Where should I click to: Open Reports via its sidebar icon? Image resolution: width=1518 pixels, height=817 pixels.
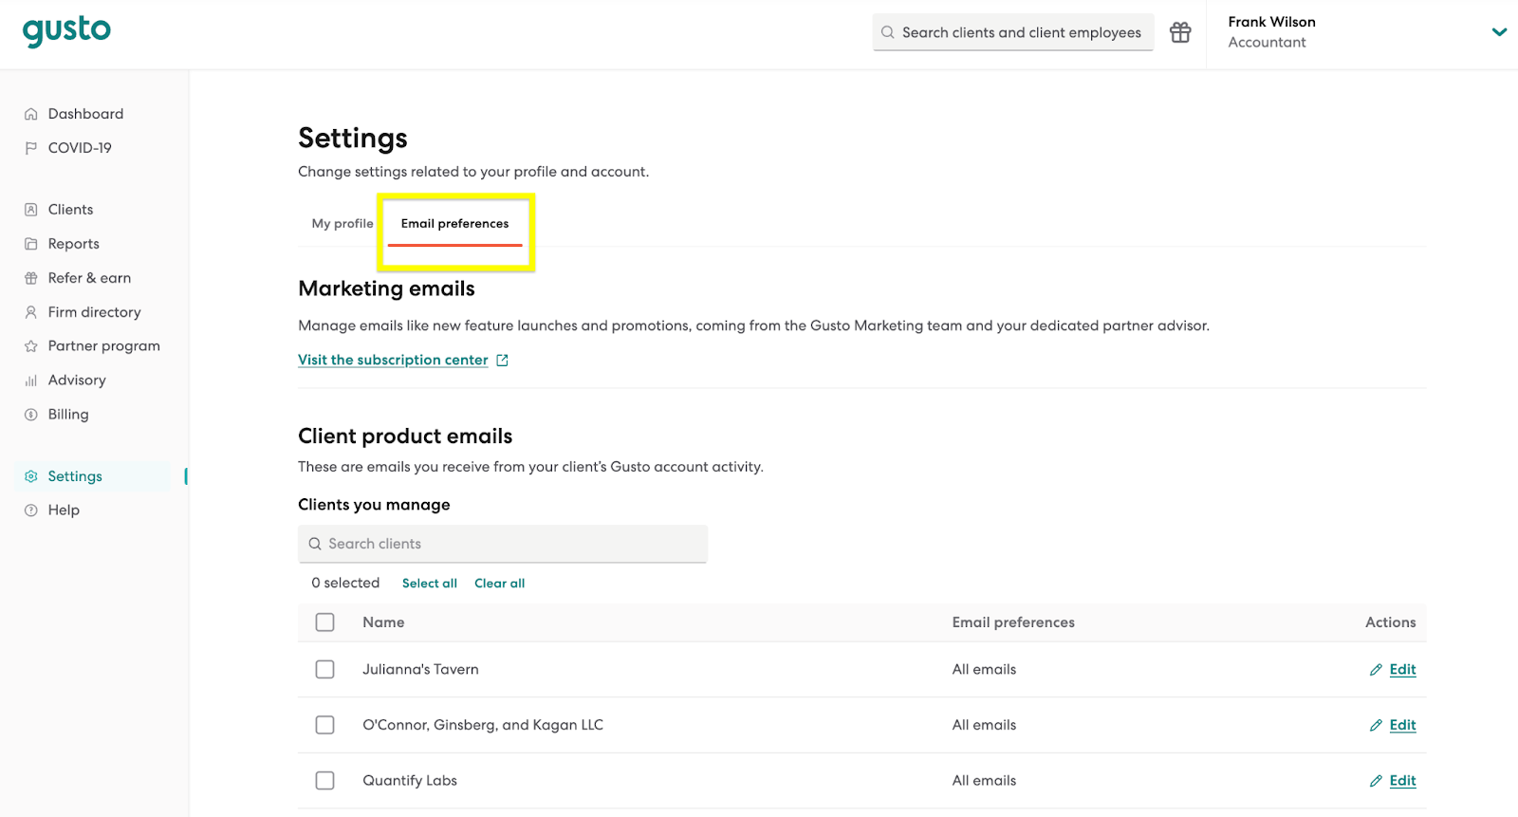(31, 244)
